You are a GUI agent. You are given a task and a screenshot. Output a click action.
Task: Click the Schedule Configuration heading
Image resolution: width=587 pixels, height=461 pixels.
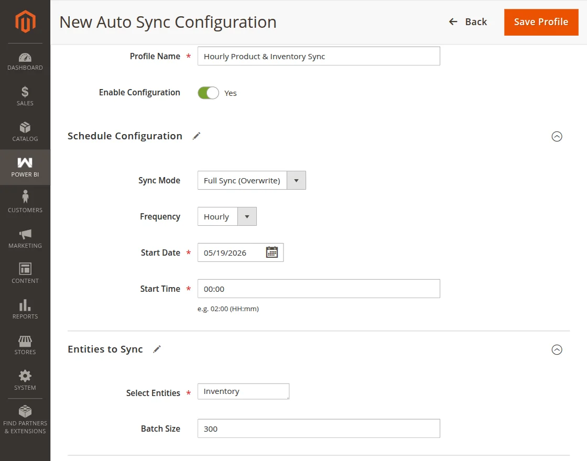[x=125, y=136]
